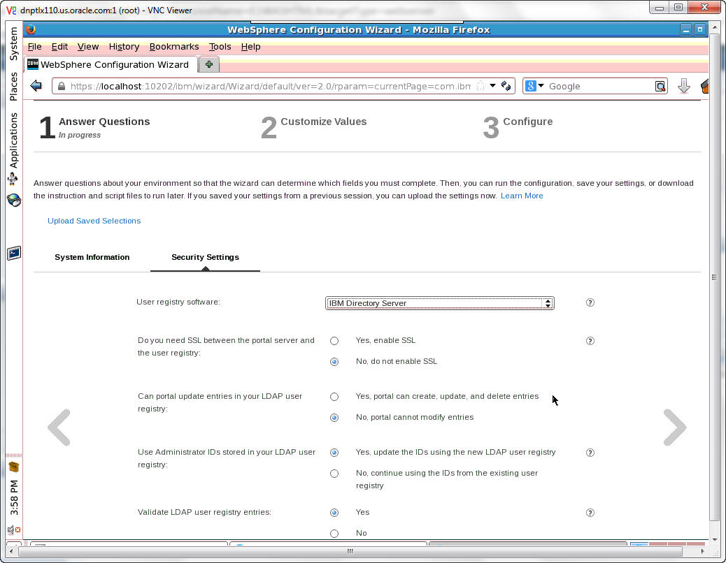726x563 pixels.
Task: Click help icon for SSL question
Action: [590, 341]
